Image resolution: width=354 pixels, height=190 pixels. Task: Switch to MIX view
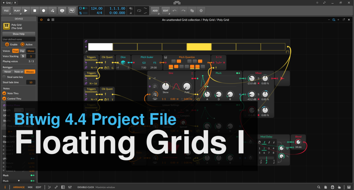pos(30,187)
